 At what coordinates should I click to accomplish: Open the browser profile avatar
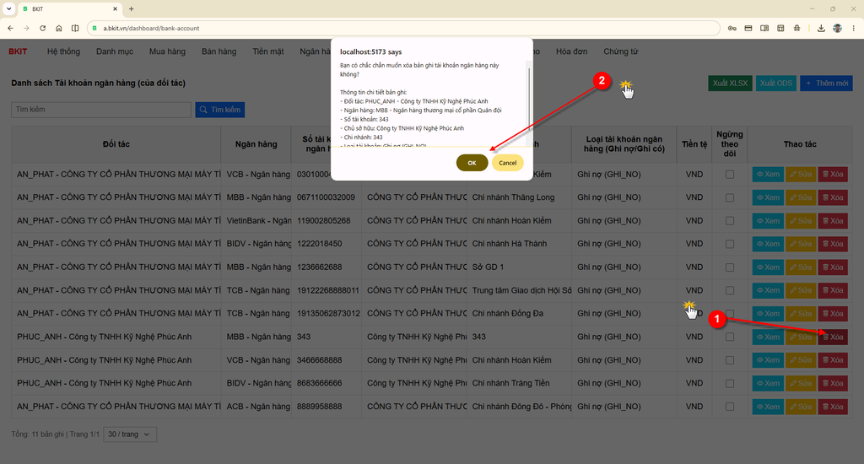(x=838, y=28)
